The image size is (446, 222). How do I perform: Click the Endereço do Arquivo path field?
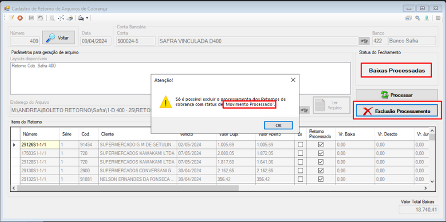(x=80, y=110)
